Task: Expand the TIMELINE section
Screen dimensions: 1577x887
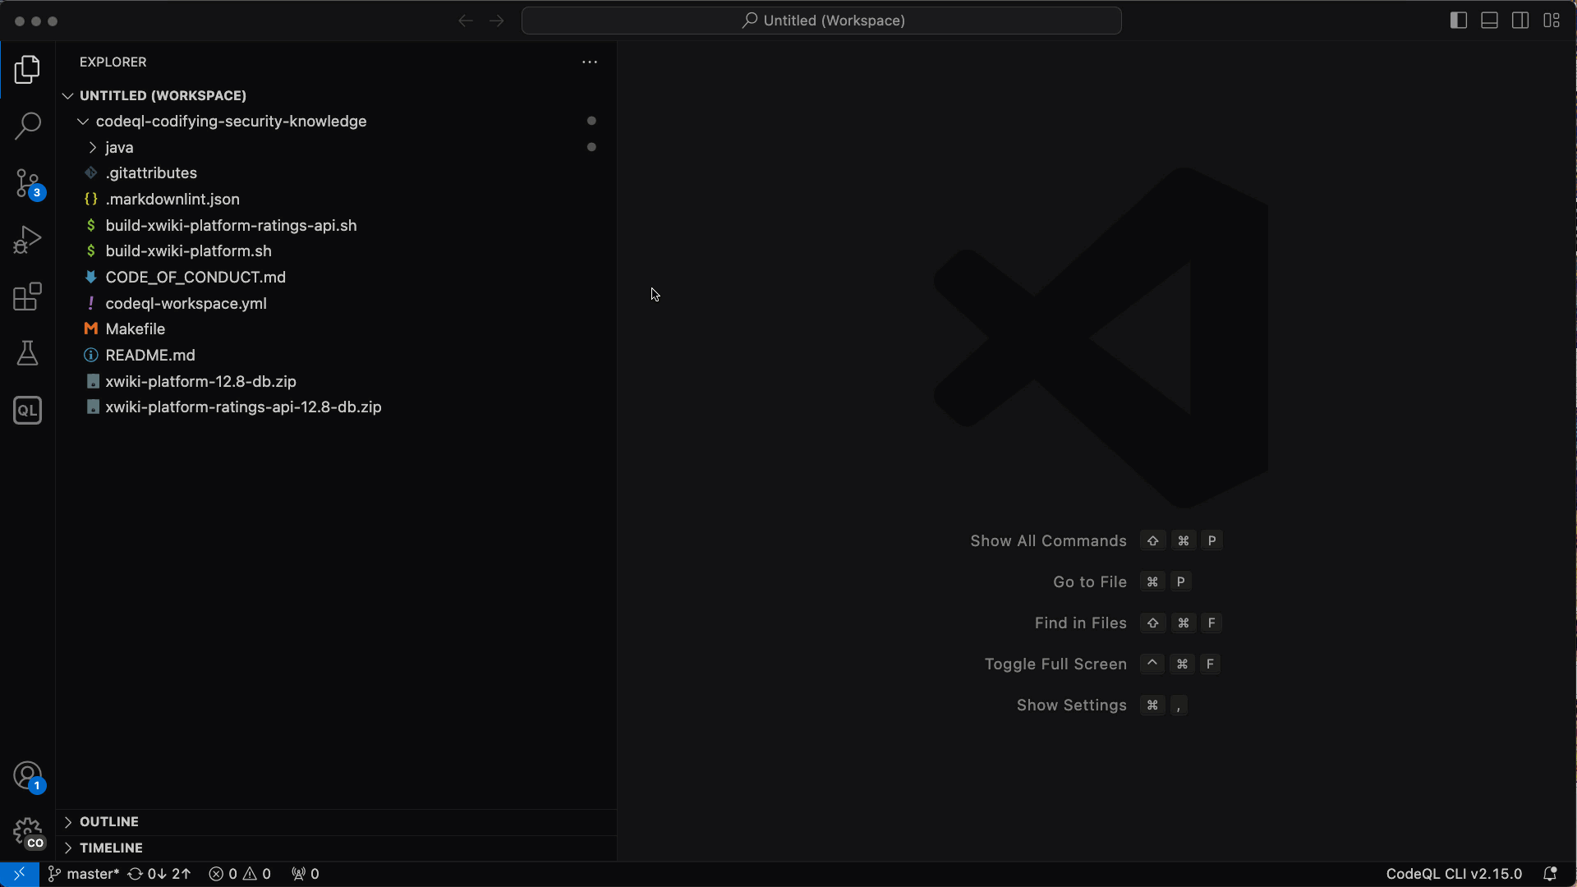Action: (111, 848)
